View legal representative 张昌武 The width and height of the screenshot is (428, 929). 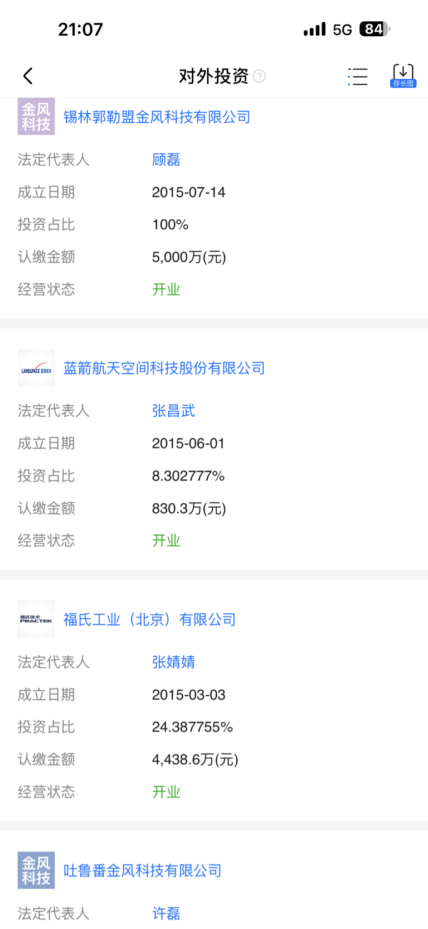173,411
